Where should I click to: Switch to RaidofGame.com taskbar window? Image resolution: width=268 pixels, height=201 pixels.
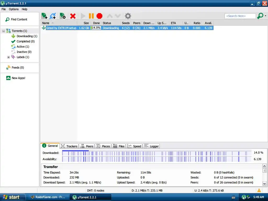[x=48, y=197]
